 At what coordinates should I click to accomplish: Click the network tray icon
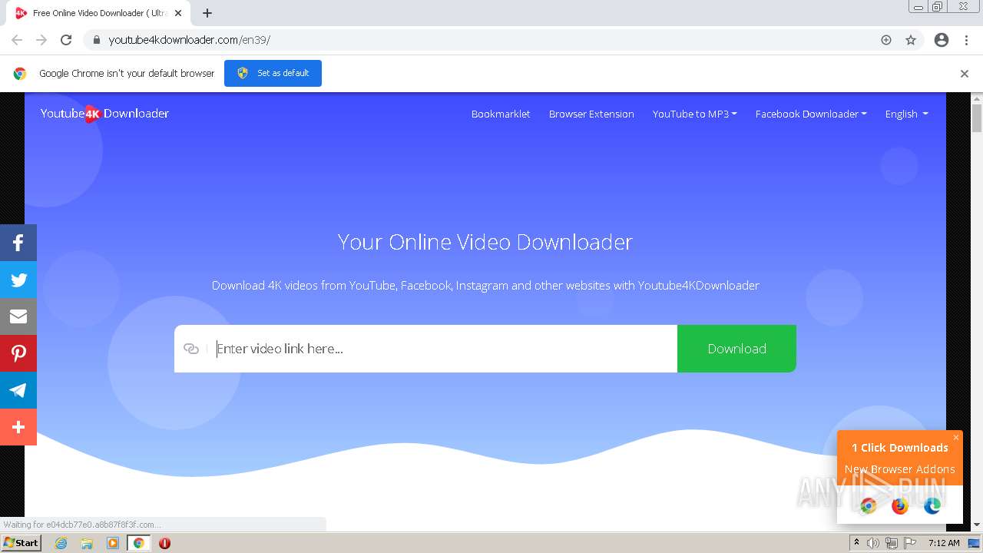892,543
